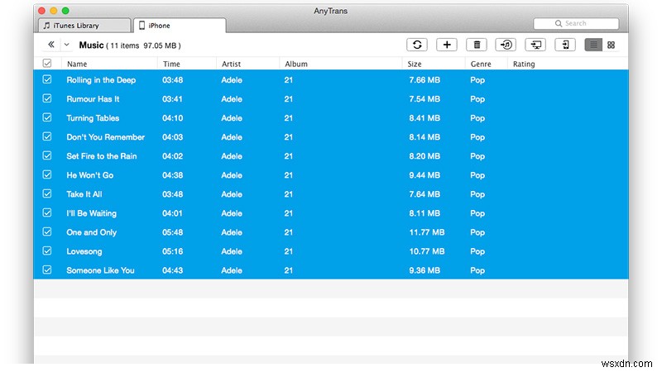Viewport: 662px width, 372px height.
Task: Toggle the select-all checkbox in header
Action: click(47, 64)
